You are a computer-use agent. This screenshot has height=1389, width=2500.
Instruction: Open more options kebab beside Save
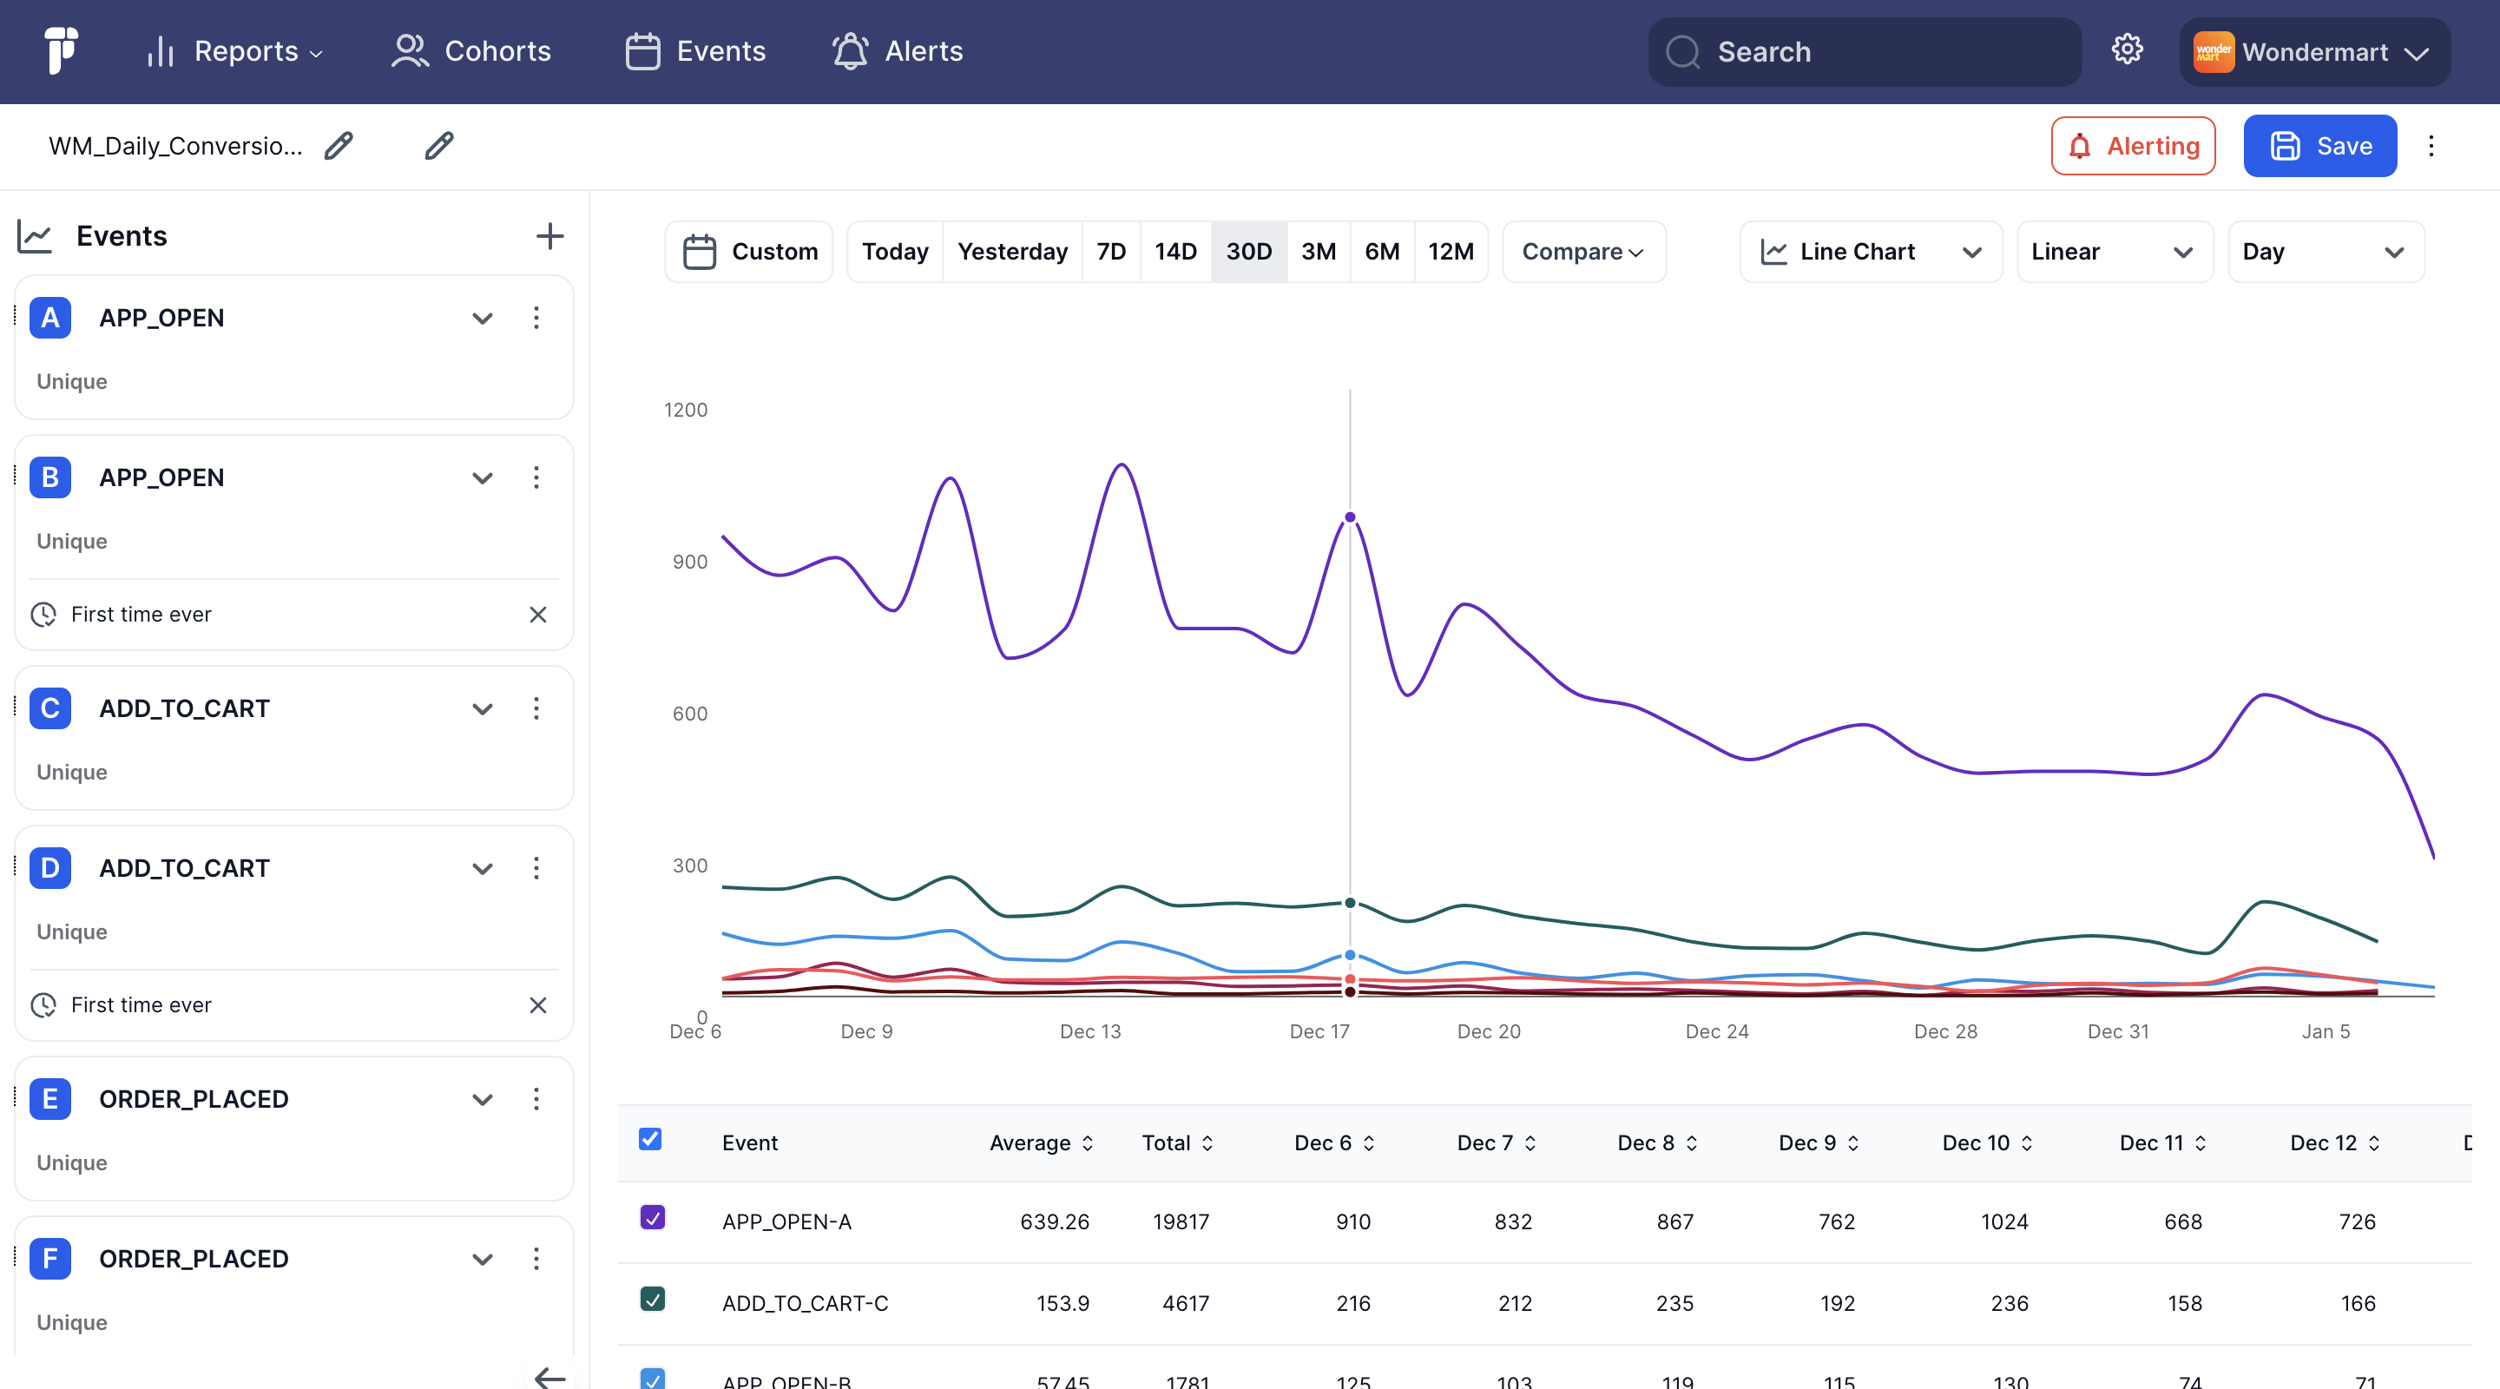point(2431,146)
